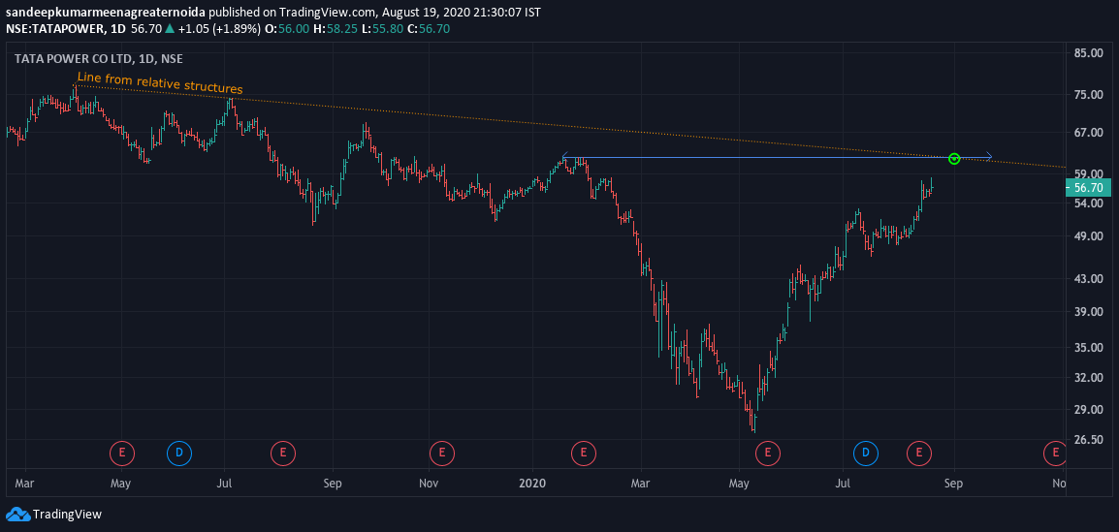Open the earnings E marker between Jul and Sep 2019
The image size is (1119, 532).
[x=282, y=453]
